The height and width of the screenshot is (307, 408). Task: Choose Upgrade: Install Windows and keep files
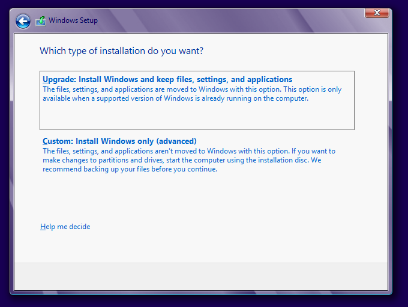197,100
